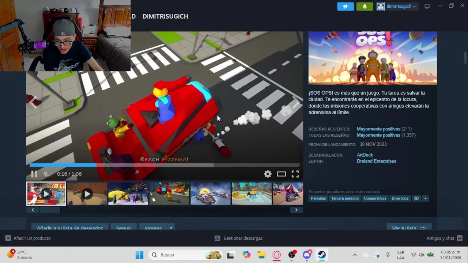Image resolution: width=468 pixels, height=263 pixels.
Task: View the yellow-helmet character screenshot thumbnail
Action: point(210,194)
